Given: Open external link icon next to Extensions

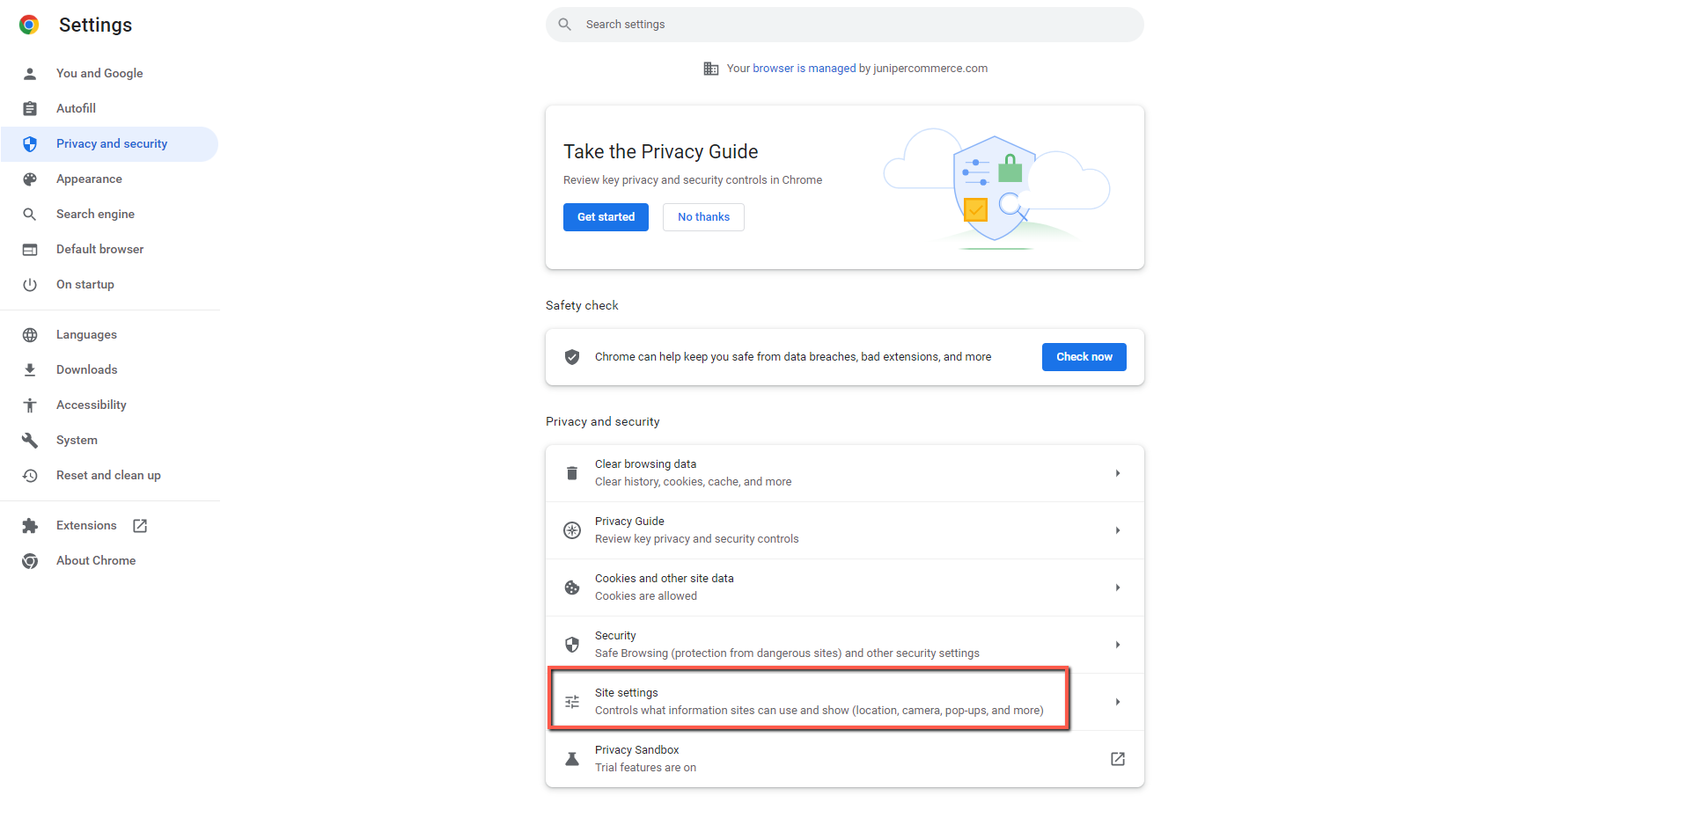Looking at the screenshot, I should [140, 526].
